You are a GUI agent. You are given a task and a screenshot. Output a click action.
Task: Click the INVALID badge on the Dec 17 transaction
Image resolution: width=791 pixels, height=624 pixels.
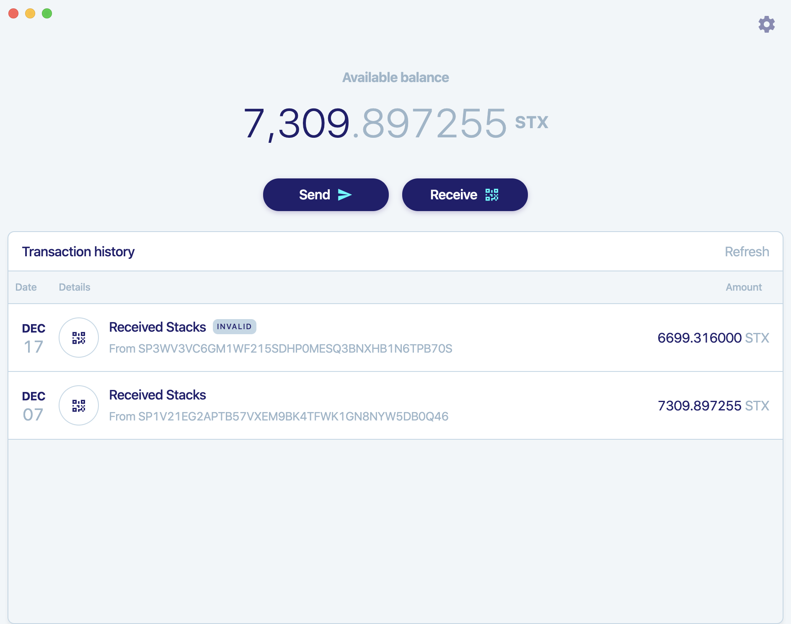click(235, 327)
